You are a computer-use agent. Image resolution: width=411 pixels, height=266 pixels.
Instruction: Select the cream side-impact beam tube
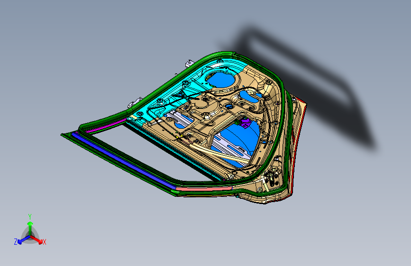tap(219, 154)
